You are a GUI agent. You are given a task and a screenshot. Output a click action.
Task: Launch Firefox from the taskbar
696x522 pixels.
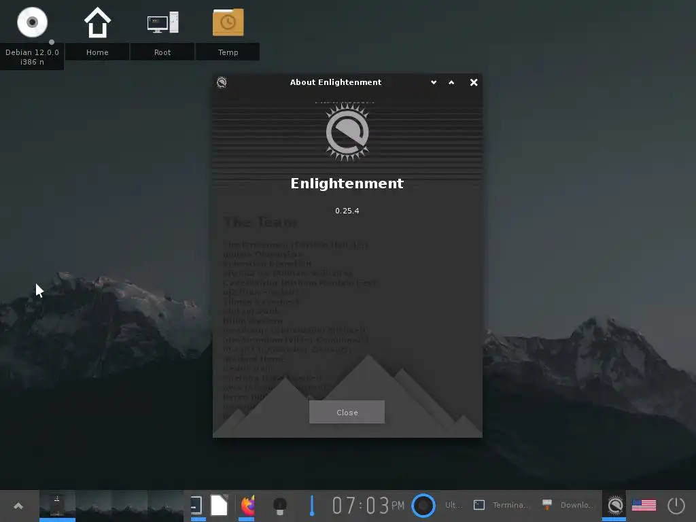pyautogui.click(x=247, y=505)
